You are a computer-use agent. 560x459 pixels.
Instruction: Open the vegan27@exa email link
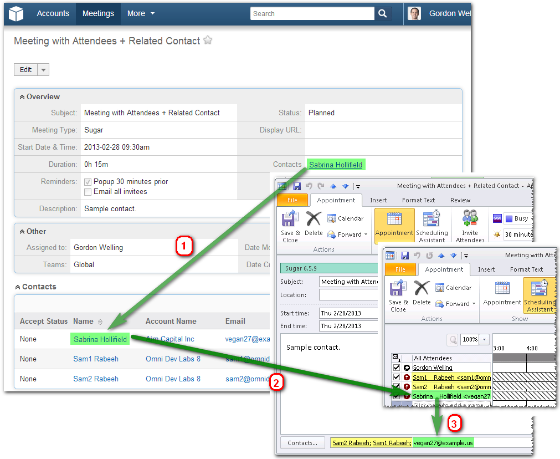pyautogui.click(x=248, y=339)
